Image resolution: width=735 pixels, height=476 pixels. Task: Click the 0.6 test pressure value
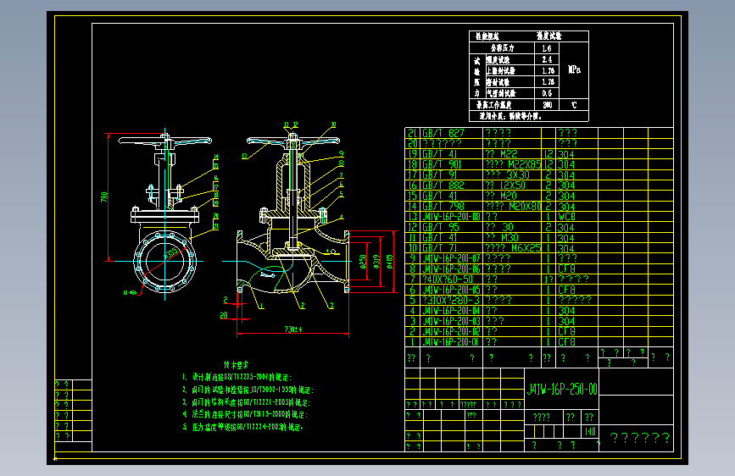tap(547, 93)
